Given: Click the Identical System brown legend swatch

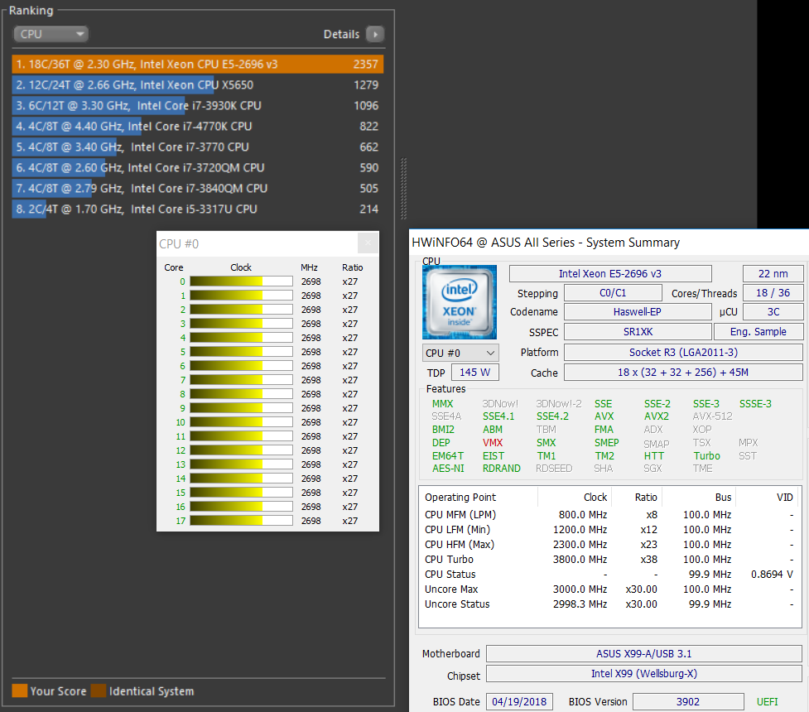Looking at the screenshot, I should [x=99, y=690].
